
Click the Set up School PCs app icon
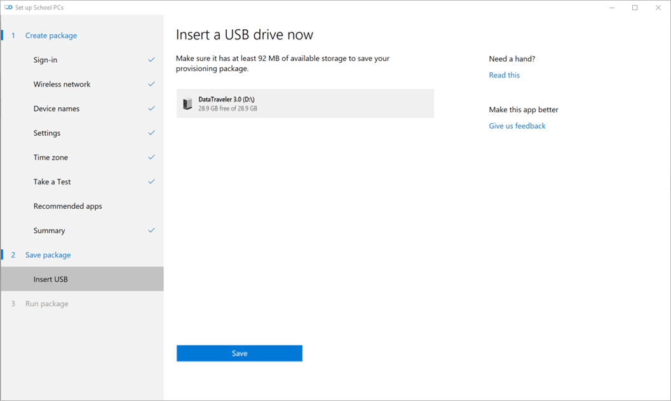(8, 8)
